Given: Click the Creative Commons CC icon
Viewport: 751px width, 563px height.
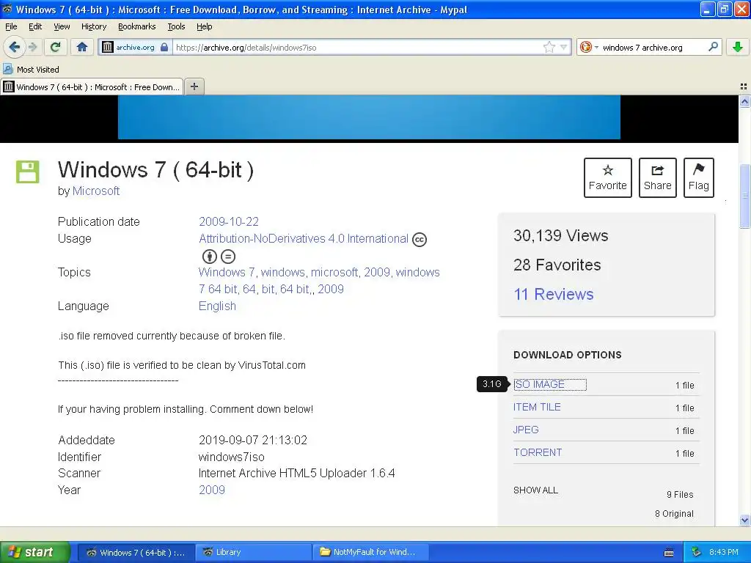Looking at the screenshot, I should [x=419, y=240].
